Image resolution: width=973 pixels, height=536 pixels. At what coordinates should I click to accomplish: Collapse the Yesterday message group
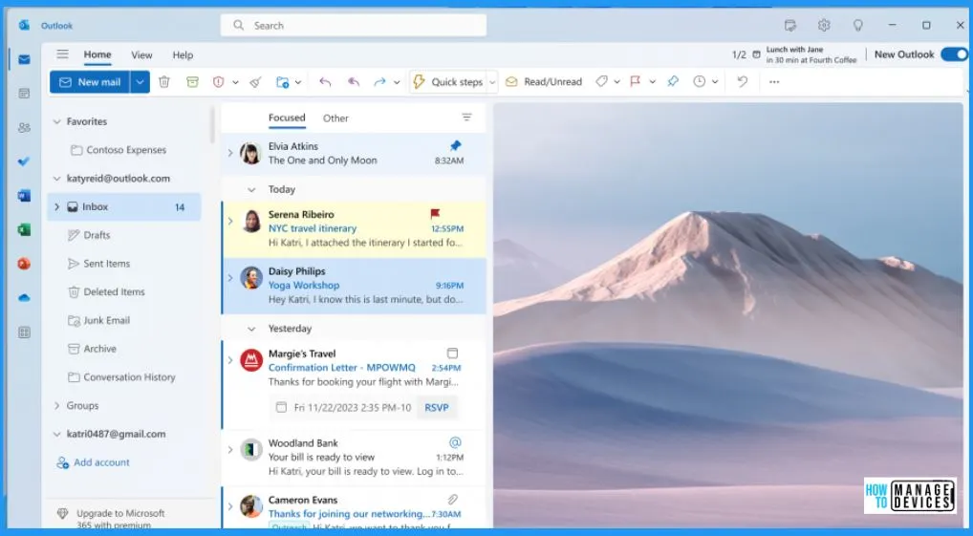click(251, 329)
